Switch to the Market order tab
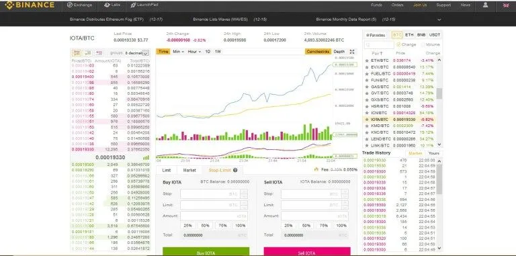 [x=189, y=170]
